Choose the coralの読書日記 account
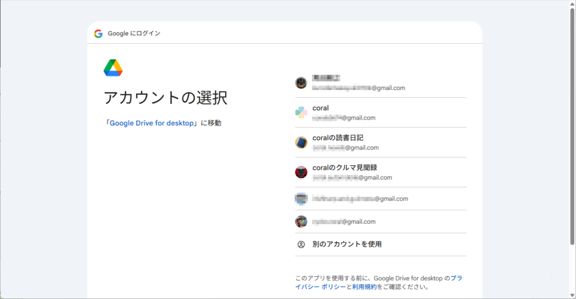The height and width of the screenshot is (299, 576). click(381, 142)
